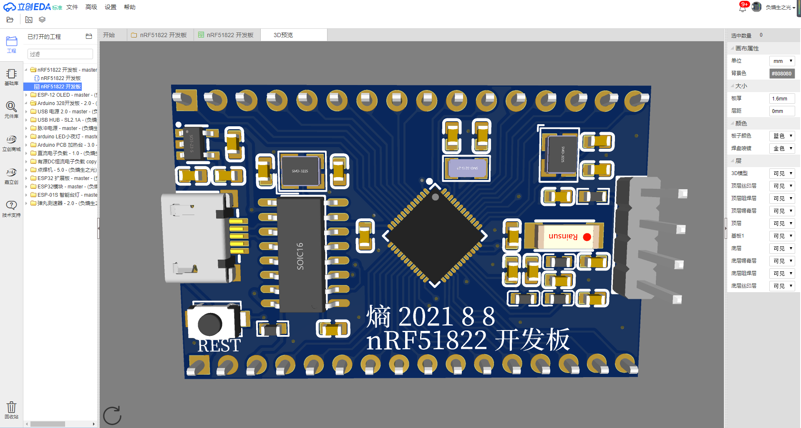Screen dimensions: 801x428
Task: Click the 过滤 filter input box
Action: (60, 54)
